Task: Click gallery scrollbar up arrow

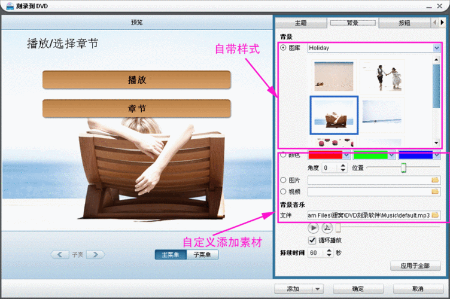Action: pos(436,60)
